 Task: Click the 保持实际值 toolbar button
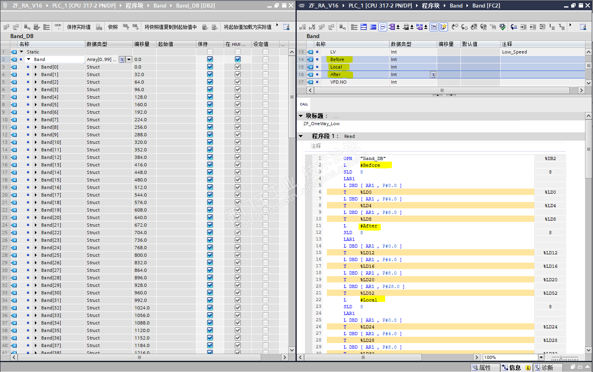tap(79, 27)
